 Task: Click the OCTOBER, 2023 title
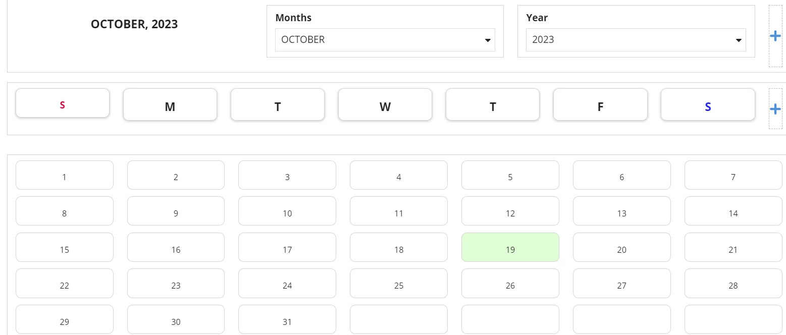134,24
